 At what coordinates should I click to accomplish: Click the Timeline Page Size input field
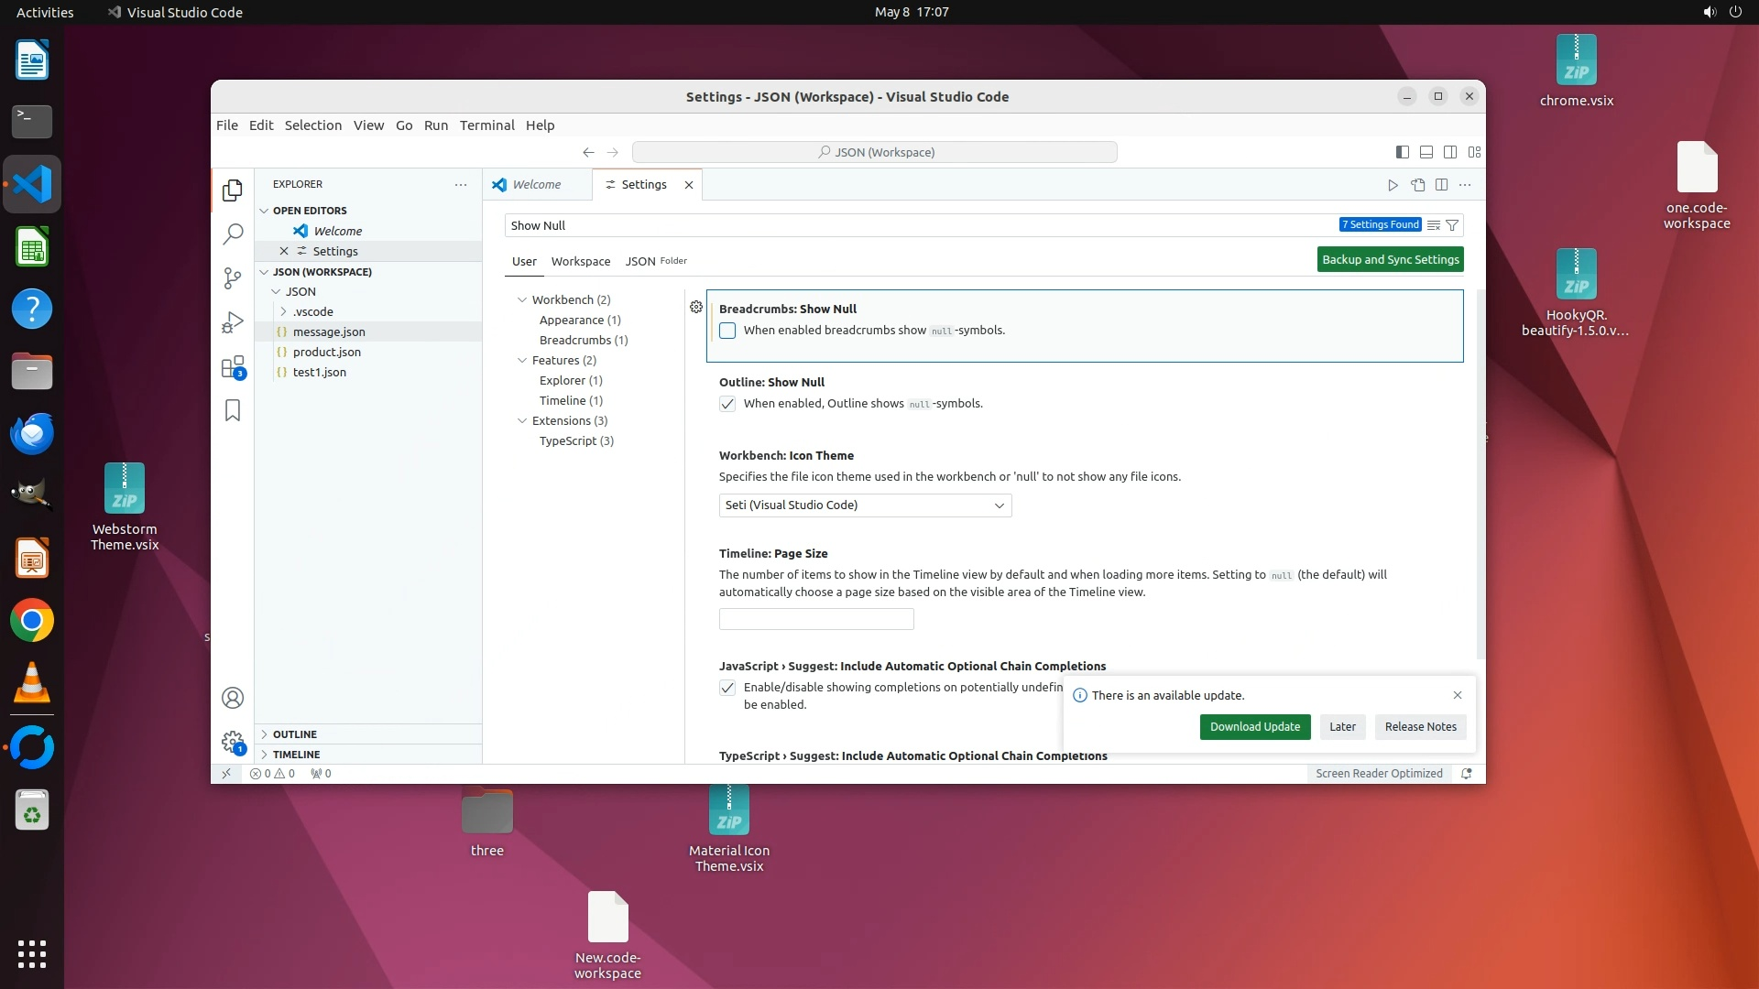coord(815,620)
